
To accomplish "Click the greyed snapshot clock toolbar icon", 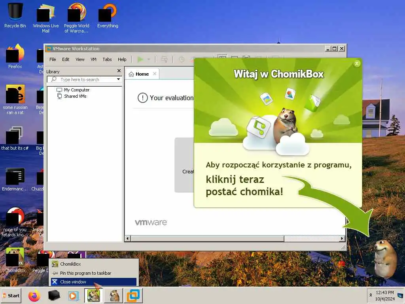I will [182, 59].
